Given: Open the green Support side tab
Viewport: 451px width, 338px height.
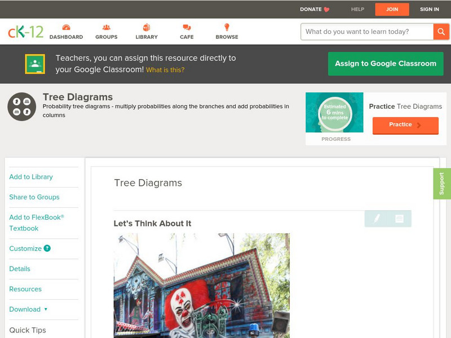Looking at the screenshot, I should pos(441,184).
